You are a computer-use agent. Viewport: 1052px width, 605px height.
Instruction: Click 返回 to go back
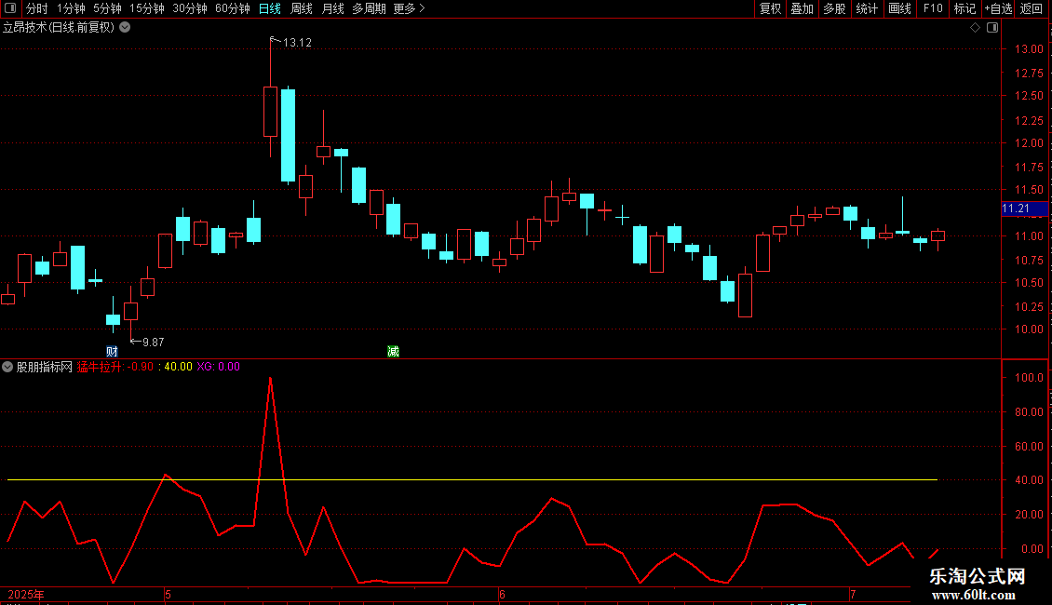click(x=1032, y=8)
